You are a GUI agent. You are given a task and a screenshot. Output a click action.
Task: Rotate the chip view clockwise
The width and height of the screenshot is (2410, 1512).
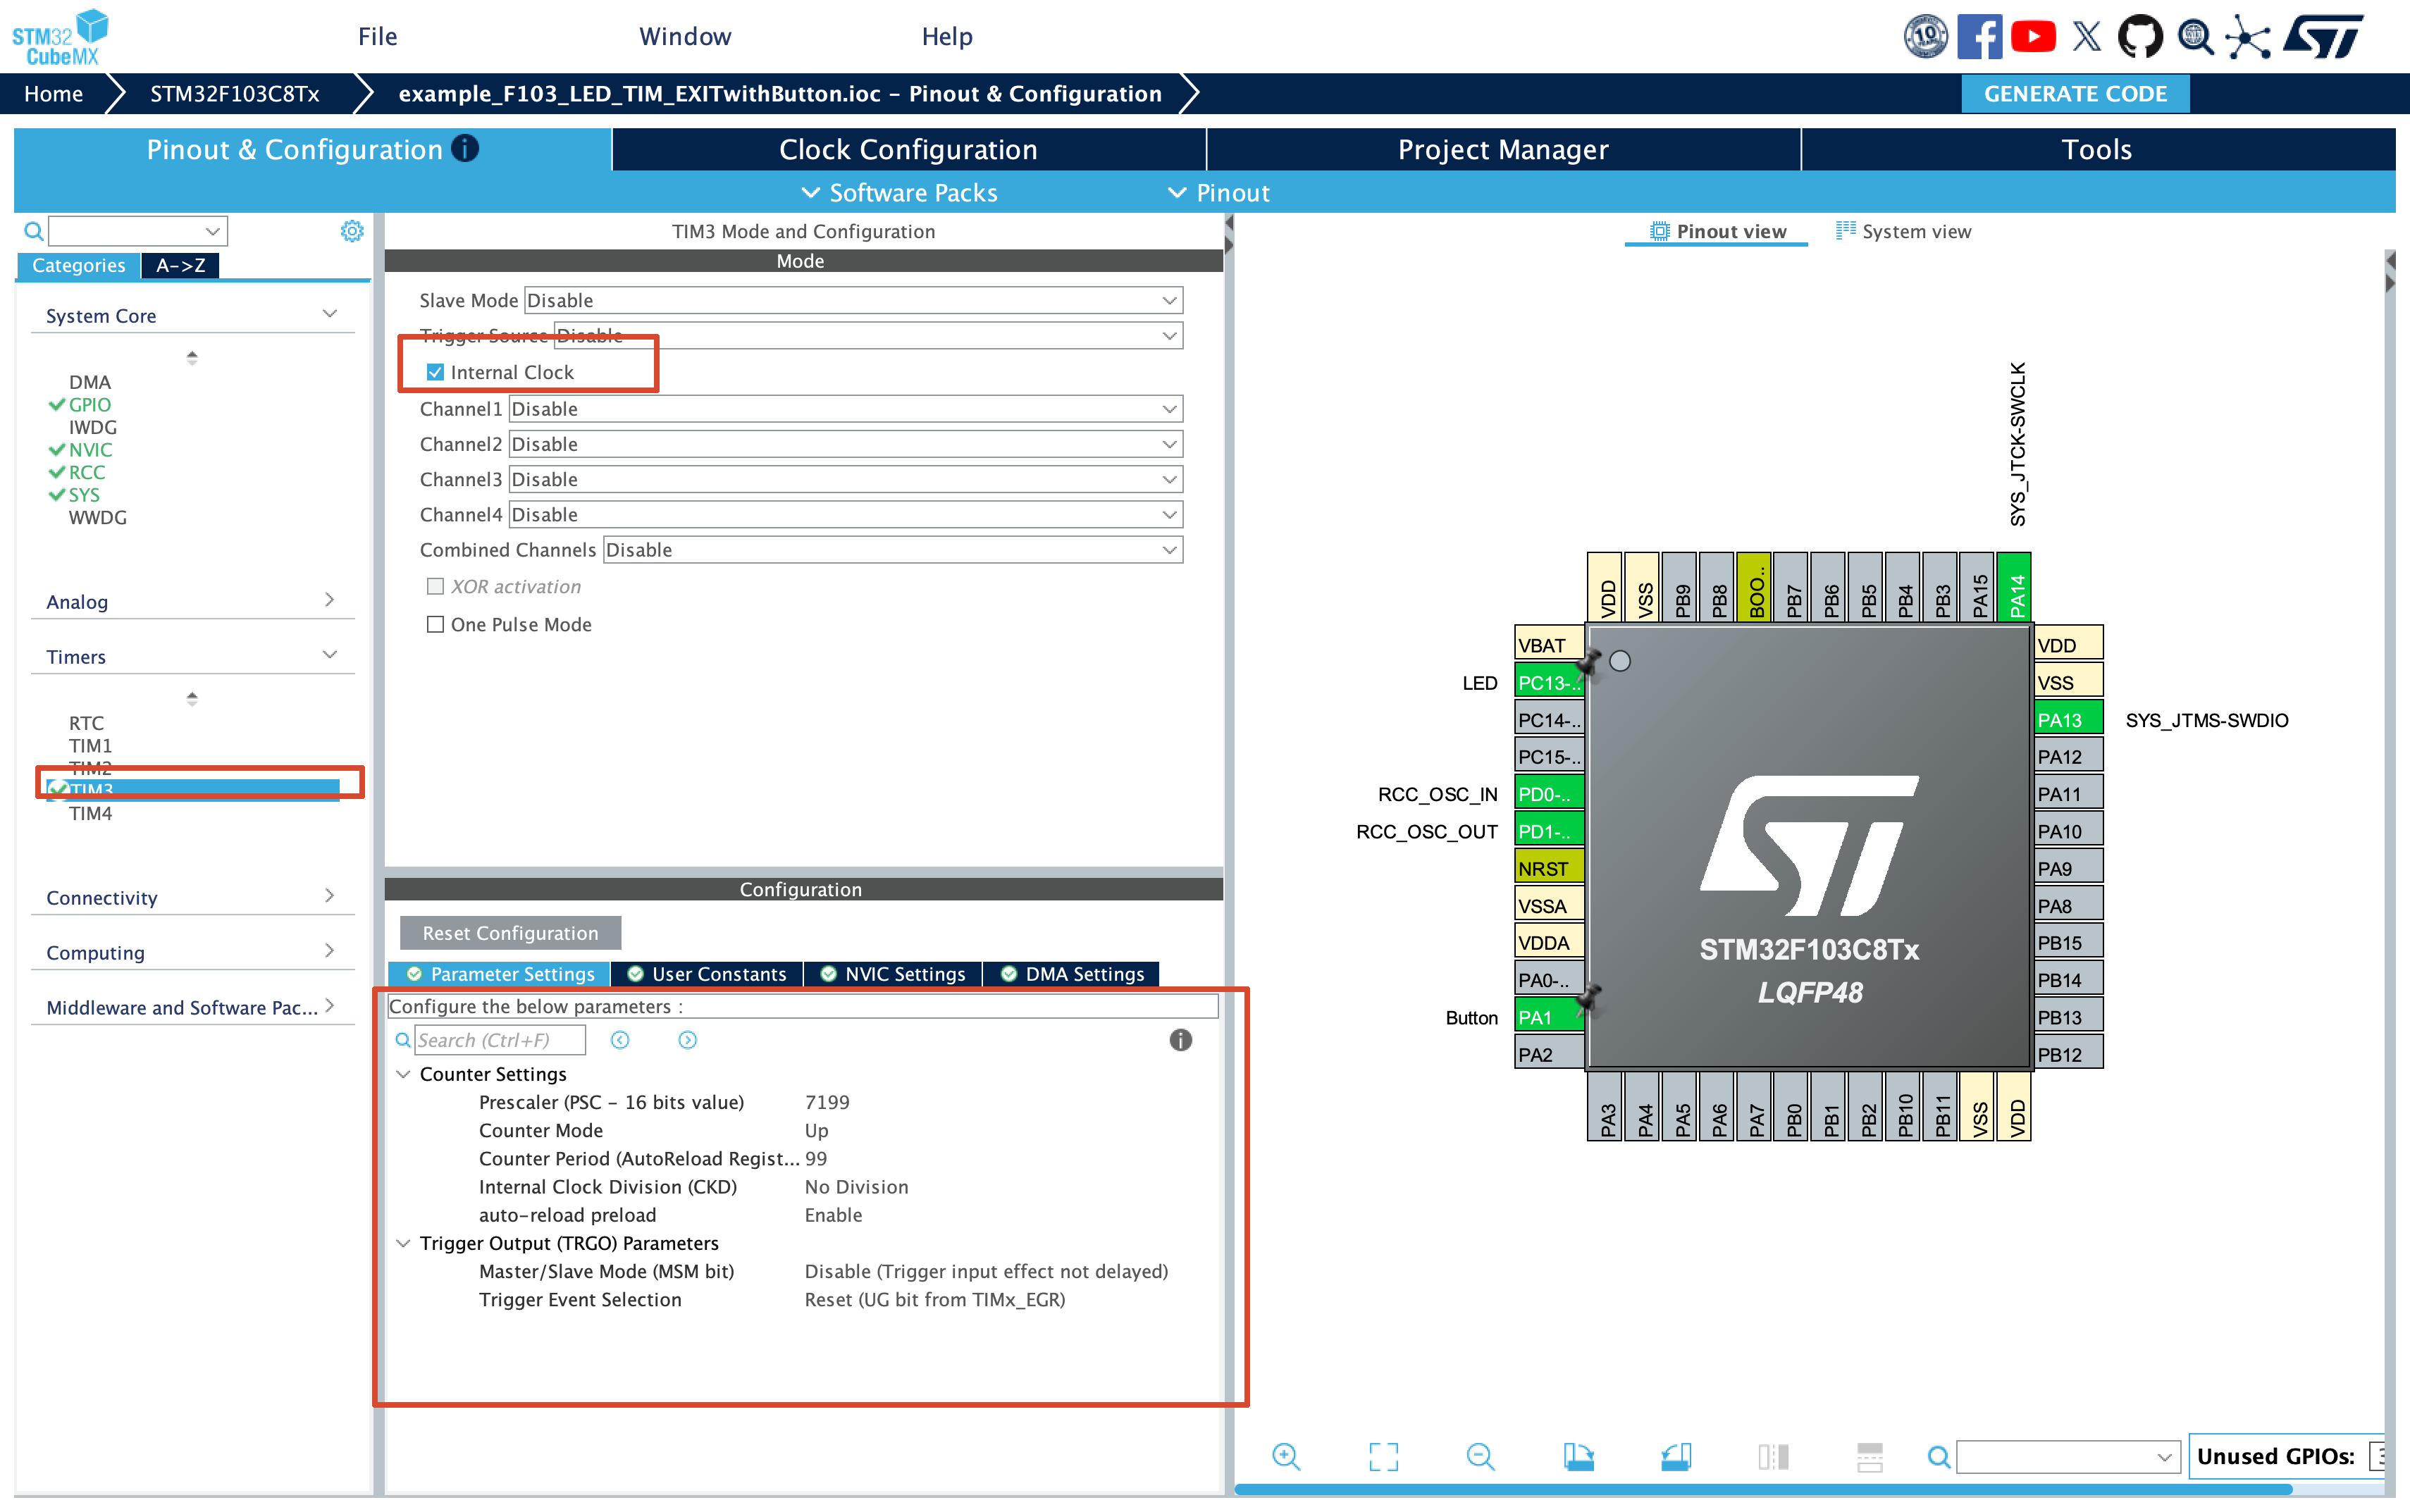[x=1578, y=1456]
